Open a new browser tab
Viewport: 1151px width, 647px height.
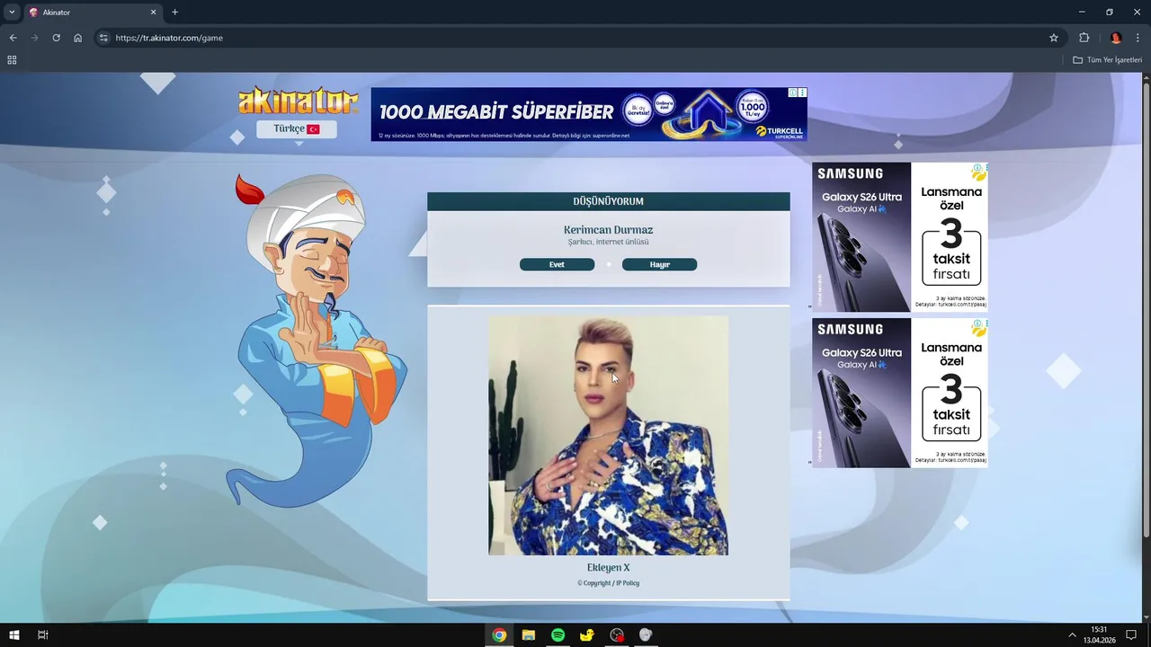174,13
